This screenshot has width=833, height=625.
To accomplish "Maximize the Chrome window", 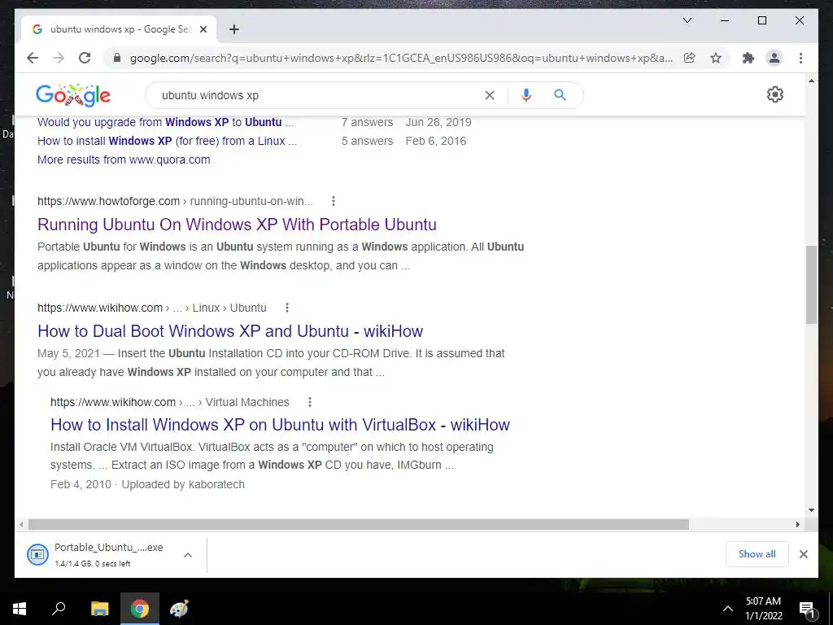I will (761, 20).
